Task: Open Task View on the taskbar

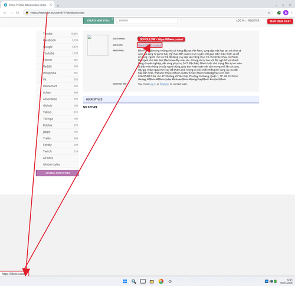Action: tap(143, 281)
